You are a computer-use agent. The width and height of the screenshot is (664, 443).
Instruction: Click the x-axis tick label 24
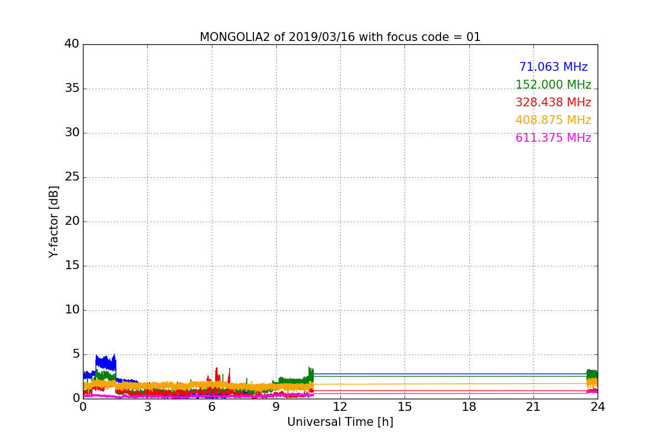[598, 406]
